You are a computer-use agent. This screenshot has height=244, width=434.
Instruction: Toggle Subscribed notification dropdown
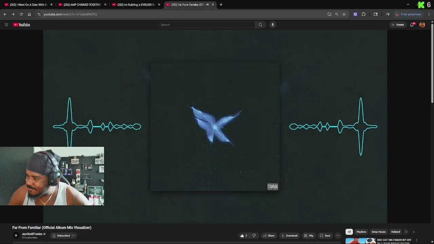63,236
